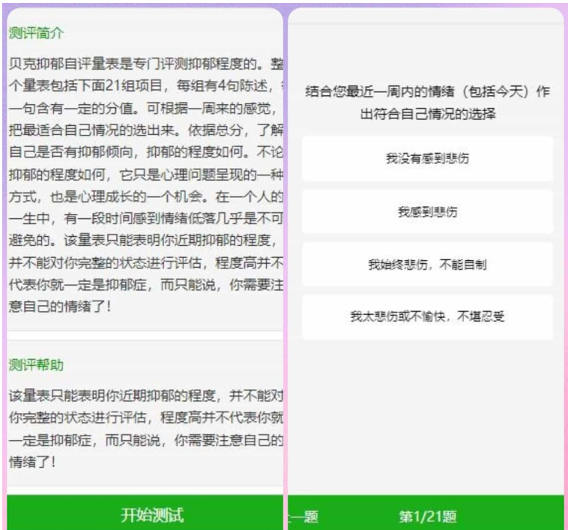This screenshot has width=568, height=530.
Task: Click the second question line 出符合自己情况的选择
Action: (x=427, y=114)
